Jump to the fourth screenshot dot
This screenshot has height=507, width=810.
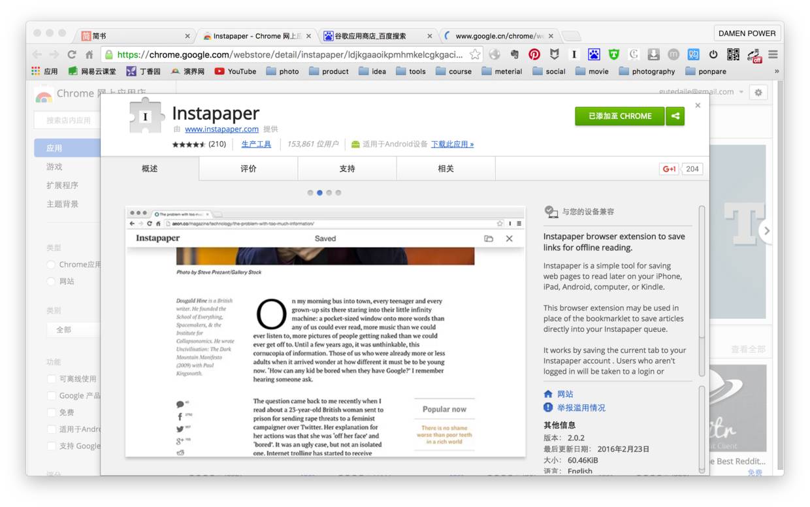338,193
